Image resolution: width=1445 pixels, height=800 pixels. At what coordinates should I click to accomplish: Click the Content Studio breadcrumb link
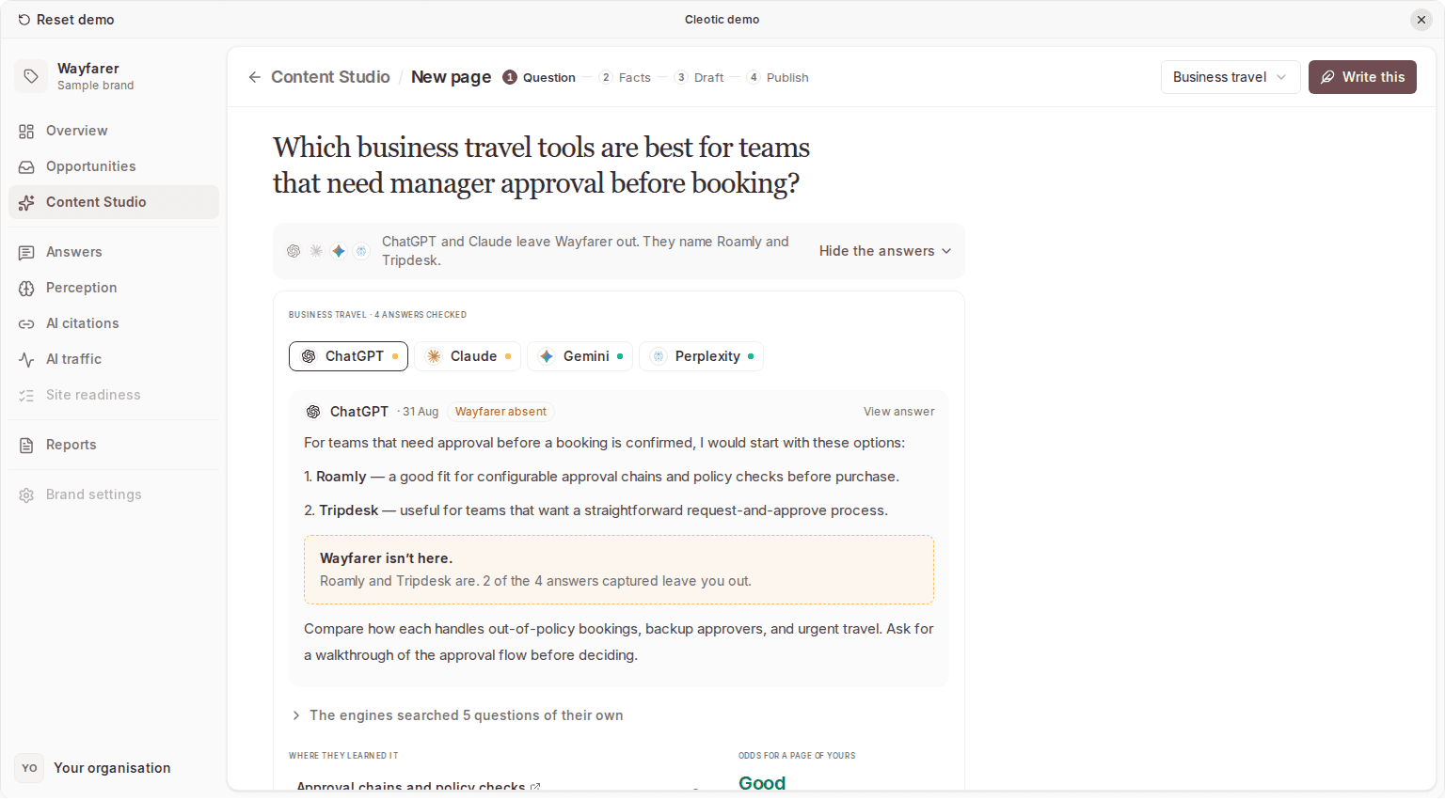pyautogui.click(x=330, y=77)
